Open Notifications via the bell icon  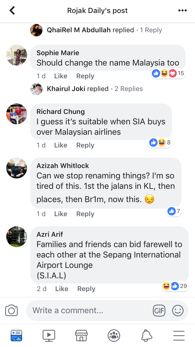coord(146,336)
